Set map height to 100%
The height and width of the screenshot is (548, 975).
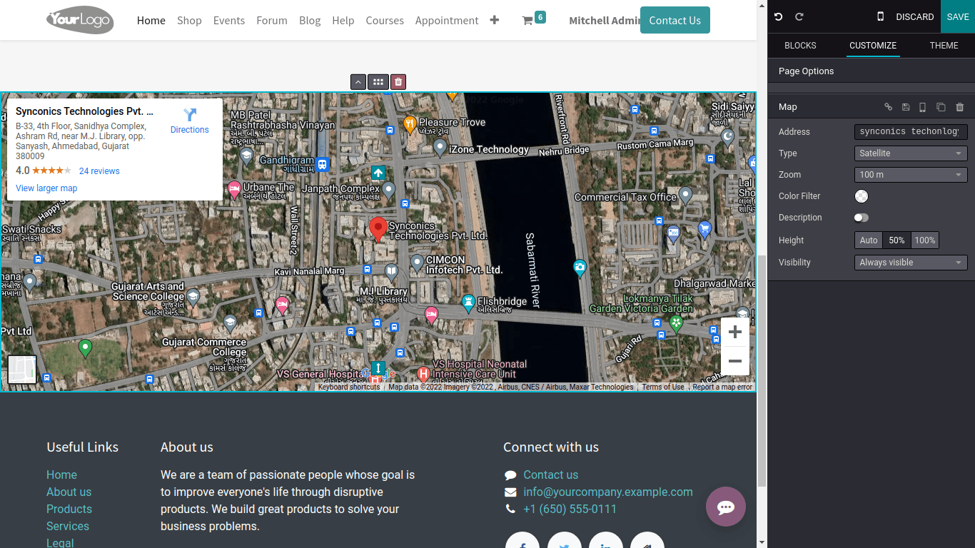pos(924,240)
